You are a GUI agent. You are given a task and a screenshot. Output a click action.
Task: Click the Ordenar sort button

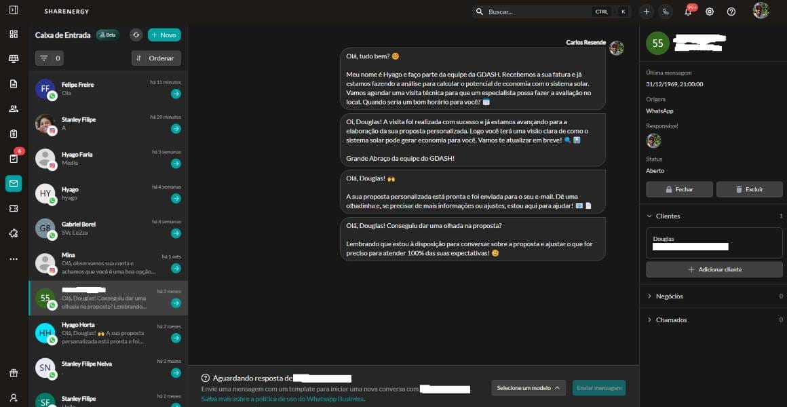pyautogui.click(x=156, y=58)
